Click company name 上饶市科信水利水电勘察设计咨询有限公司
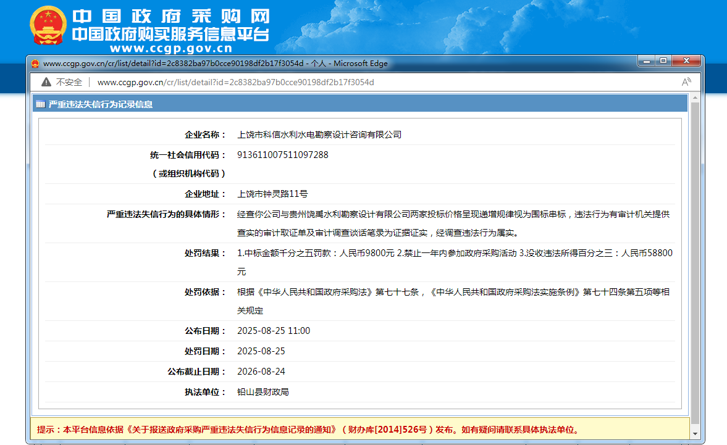 tap(319, 135)
